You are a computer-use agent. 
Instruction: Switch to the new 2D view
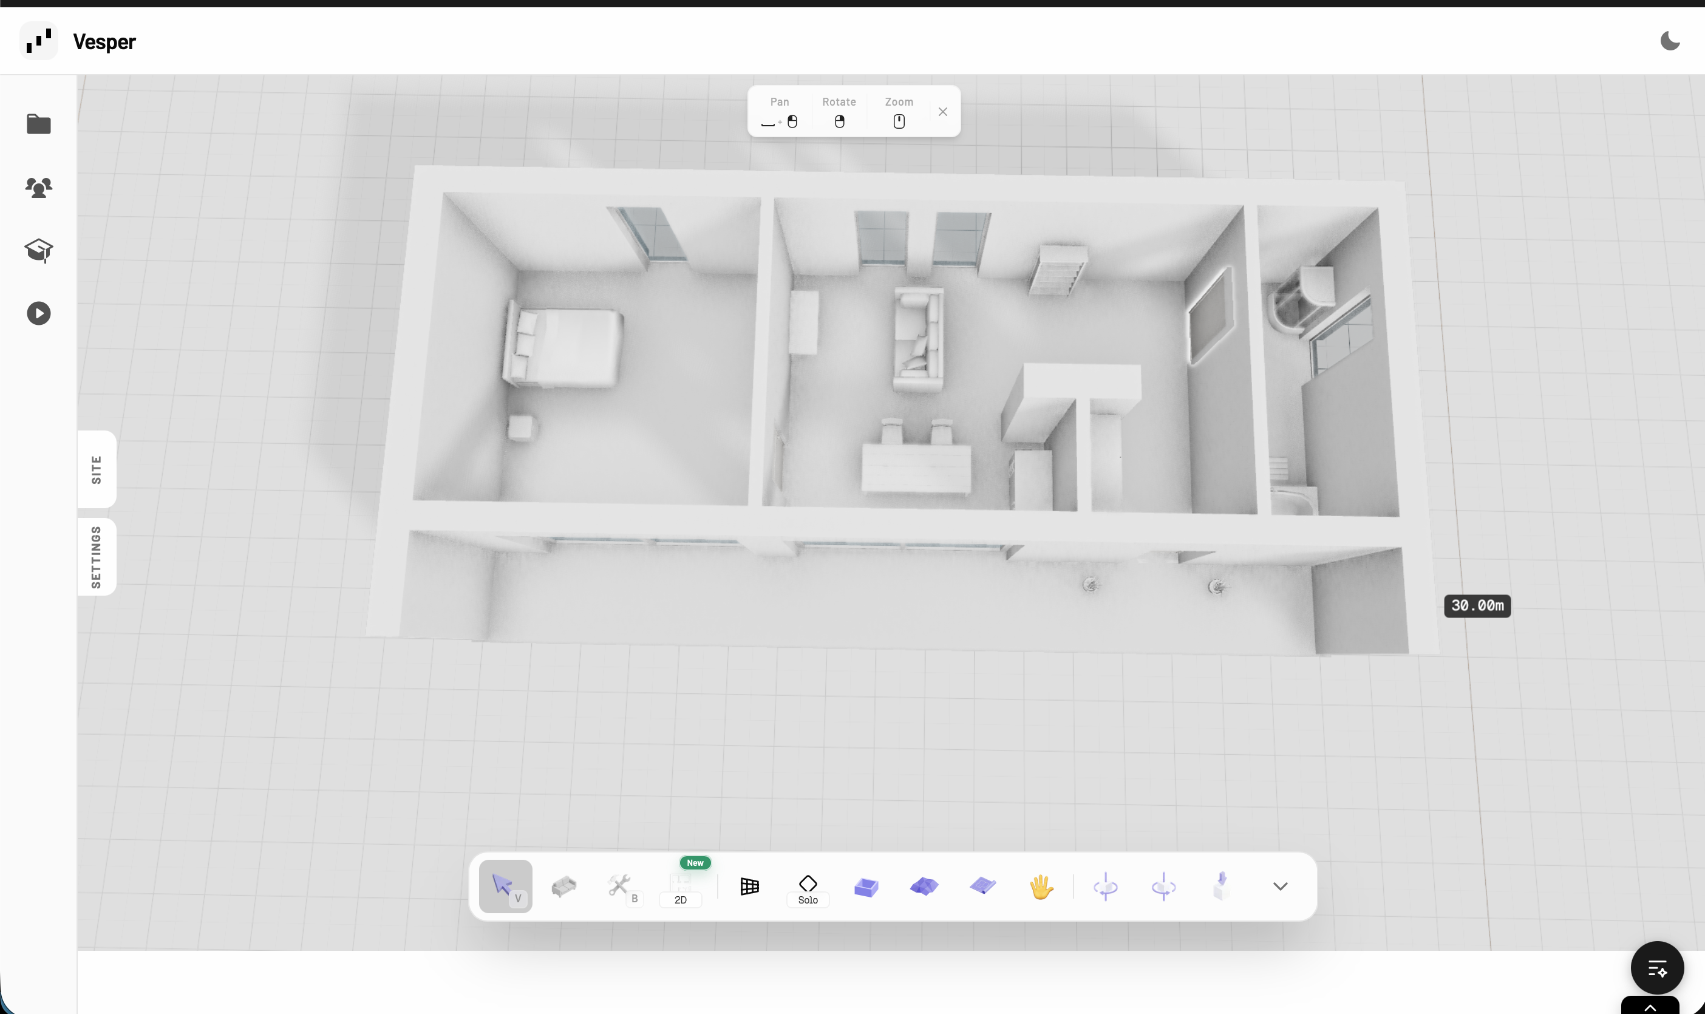(680, 889)
